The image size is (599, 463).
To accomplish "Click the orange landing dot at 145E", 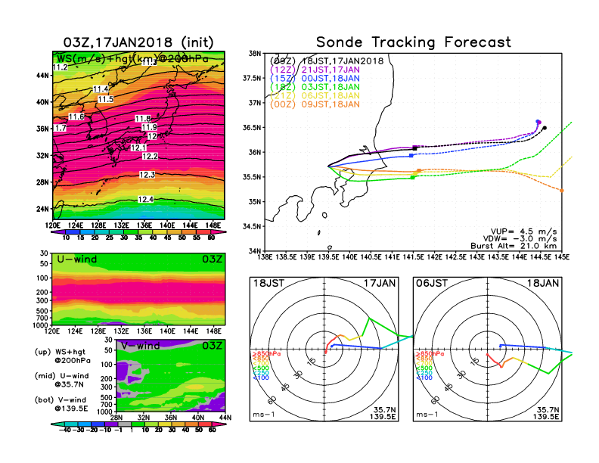I will tap(561, 191).
